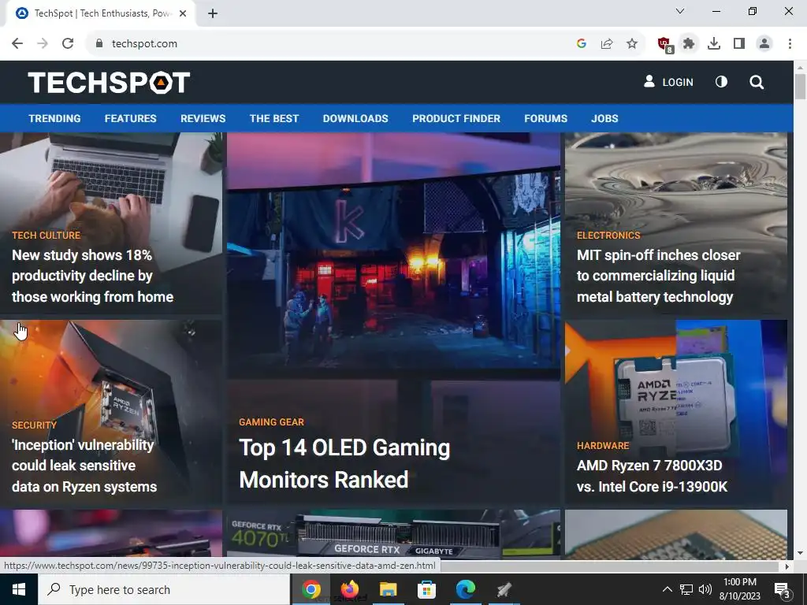Click the HARDWARE category label
This screenshot has height=605, width=807.
click(x=603, y=446)
